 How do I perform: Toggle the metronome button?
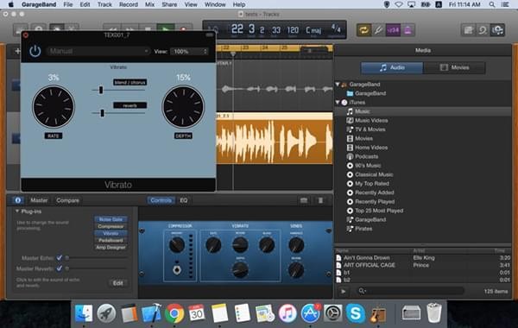tap(408, 30)
